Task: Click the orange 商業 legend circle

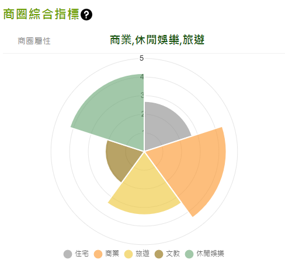Action: [x=98, y=254]
